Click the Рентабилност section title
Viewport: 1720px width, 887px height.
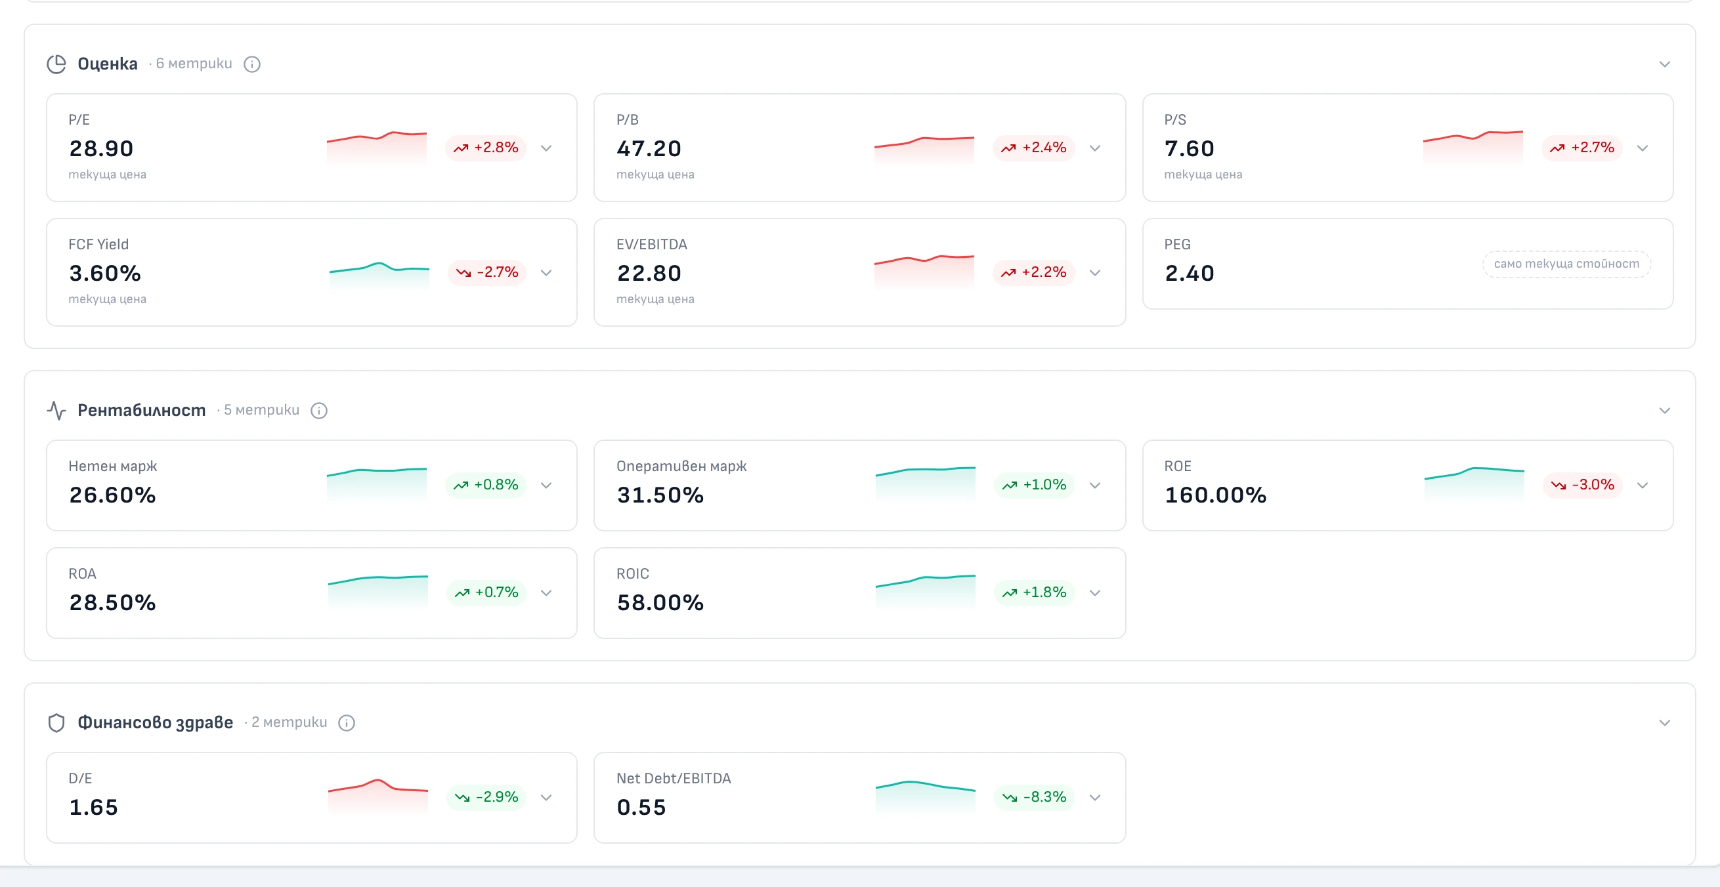[142, 411]
